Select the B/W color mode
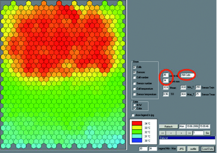Screen dimensions: 217x153 tap(134, 105)
